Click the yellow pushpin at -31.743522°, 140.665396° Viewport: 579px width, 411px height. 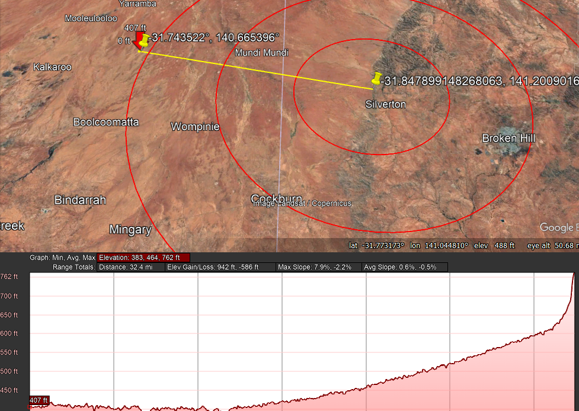(x=145, y=40)
